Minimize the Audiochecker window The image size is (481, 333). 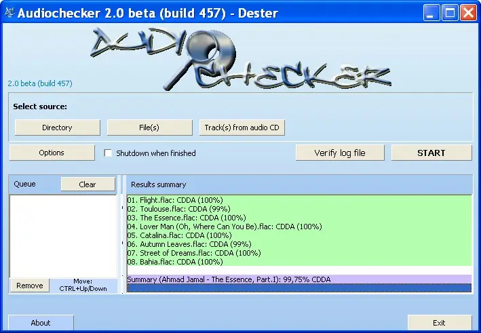(x=431, y=13)
